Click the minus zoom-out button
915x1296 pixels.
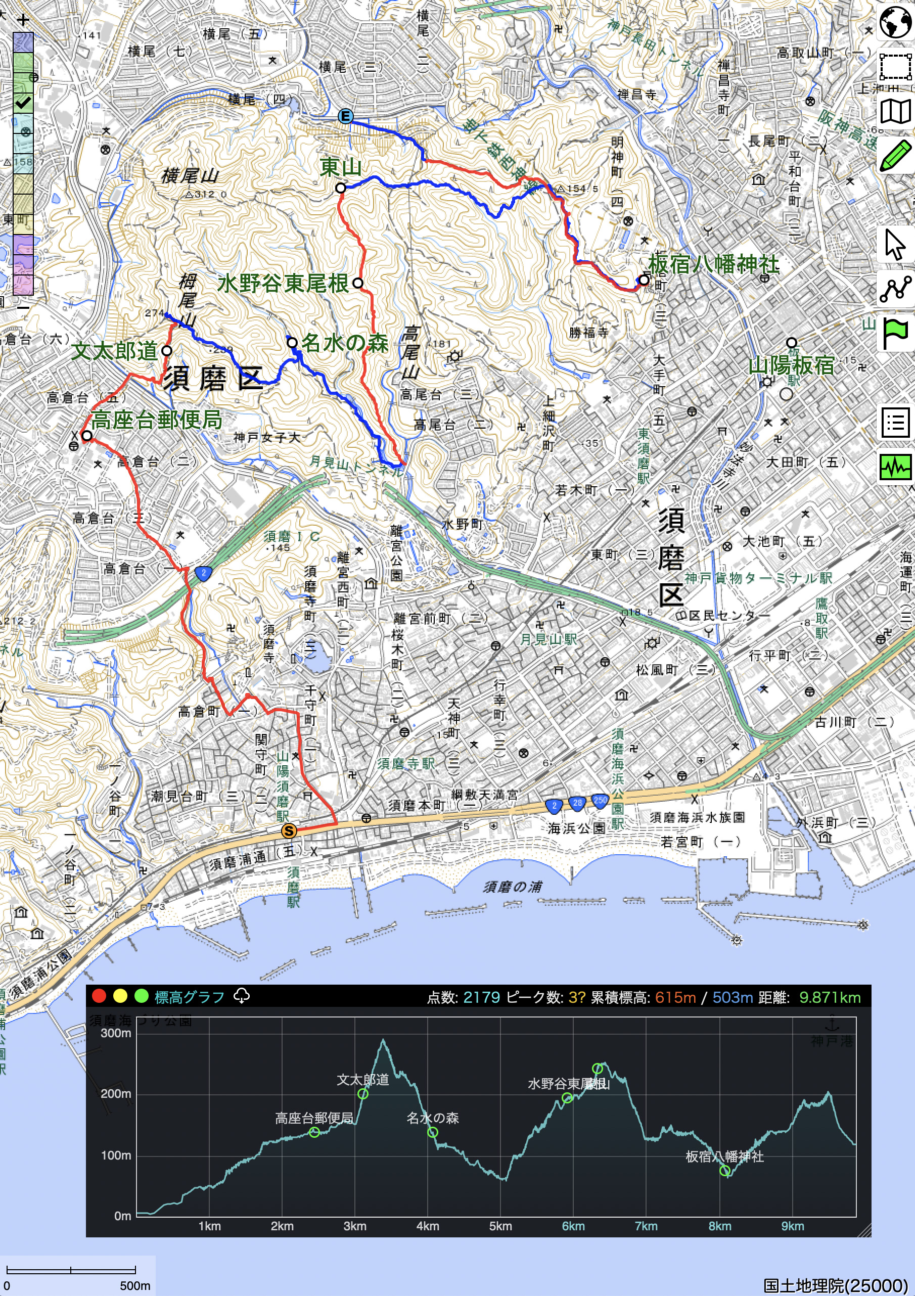point(23,308)
